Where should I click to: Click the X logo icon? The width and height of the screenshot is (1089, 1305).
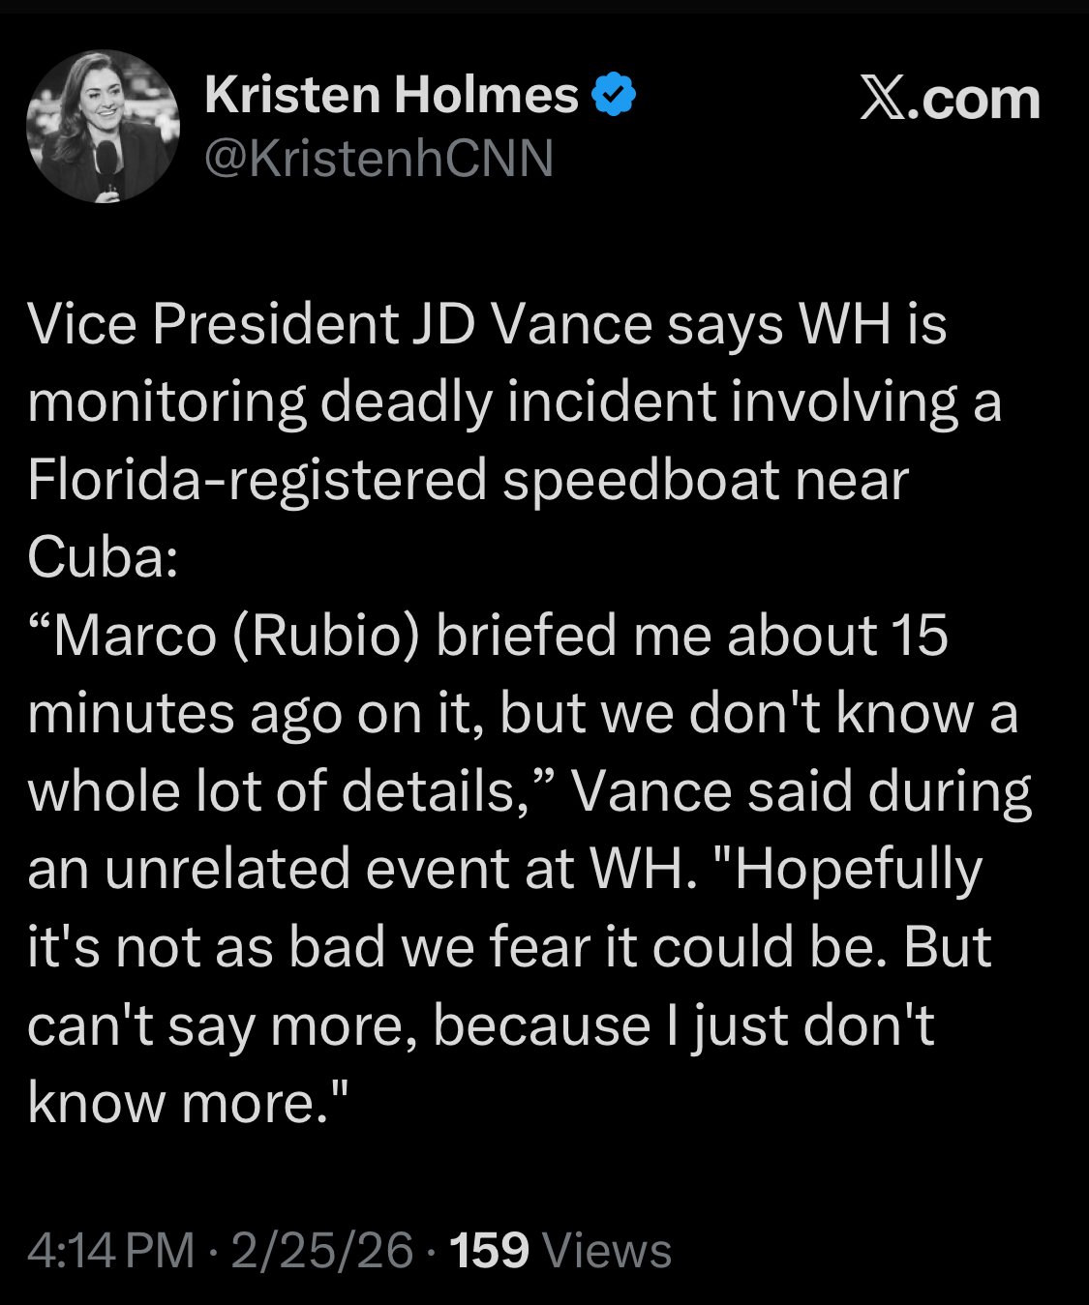click(x=882, y=99)
